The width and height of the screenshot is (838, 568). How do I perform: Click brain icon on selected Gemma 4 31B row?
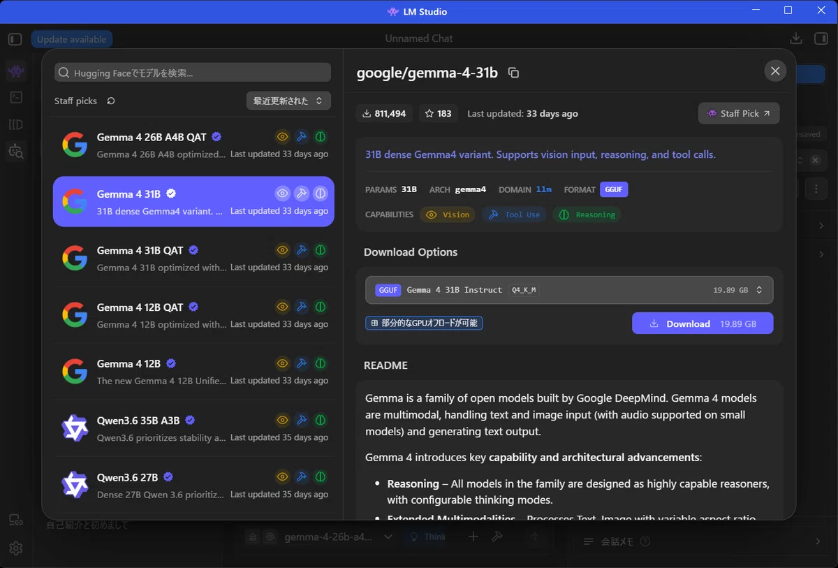(321, 194)
